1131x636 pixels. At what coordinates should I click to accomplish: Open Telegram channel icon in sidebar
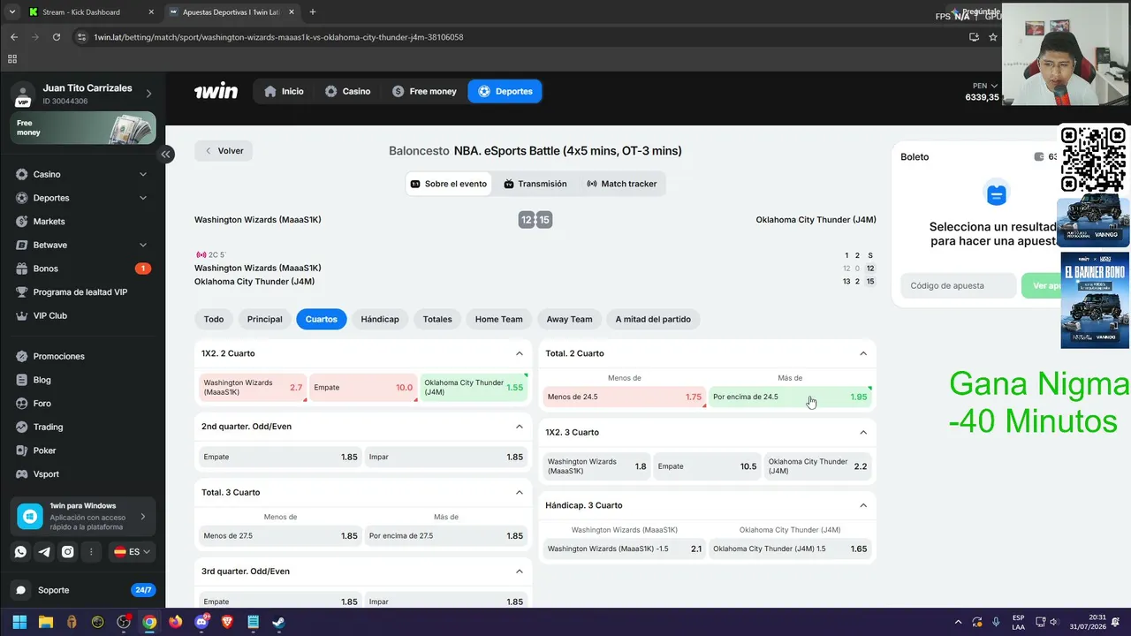[x=44, y=551]
